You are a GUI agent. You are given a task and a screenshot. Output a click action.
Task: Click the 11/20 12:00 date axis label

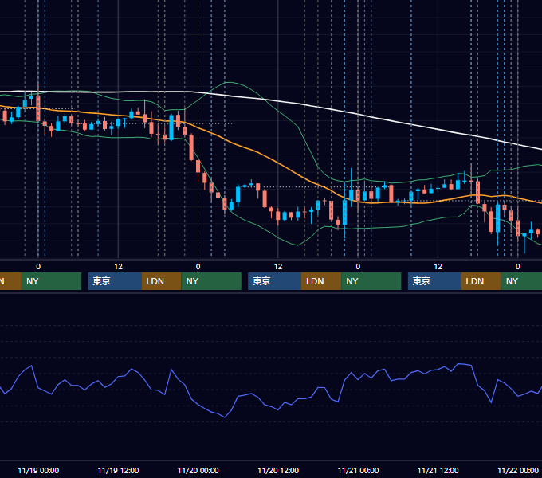point(278,470)
